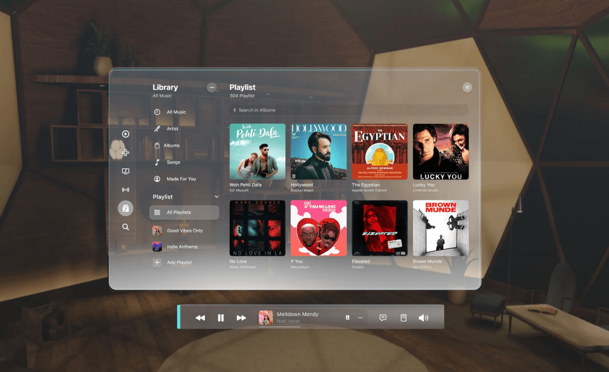This screenshot has height=372, width=609.
Task: Mute audio with the volume speaker icon
Action: coord(423,318)
